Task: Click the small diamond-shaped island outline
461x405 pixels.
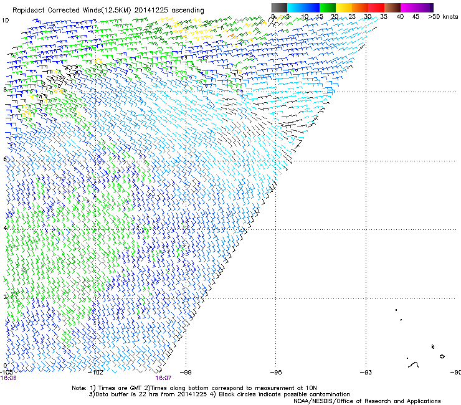Action: click(442, 356)
